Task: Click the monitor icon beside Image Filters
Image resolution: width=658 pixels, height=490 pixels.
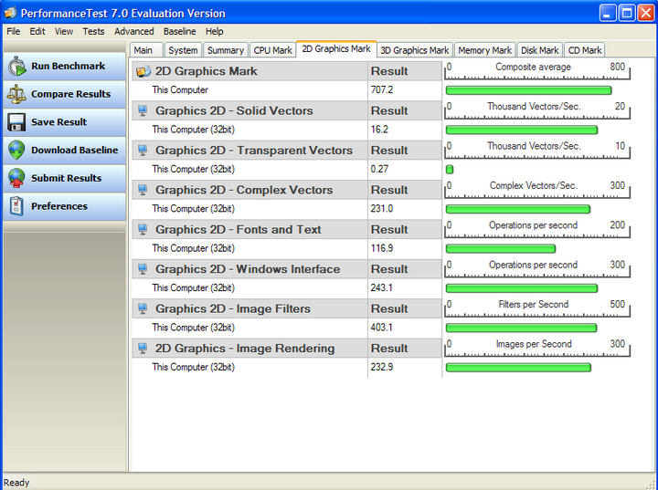Action: pyautogui.click(x=143, y=308)
